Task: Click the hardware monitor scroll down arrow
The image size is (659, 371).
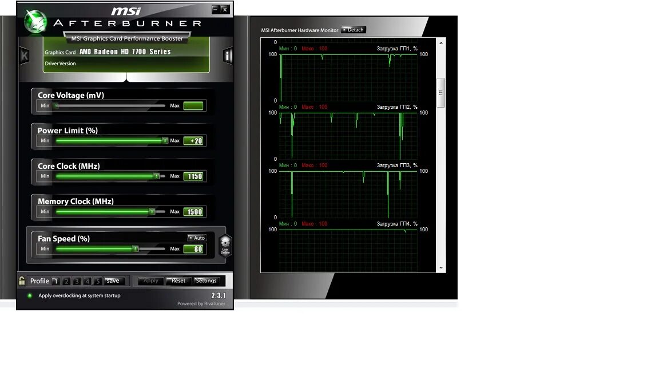Action: [441, 267]
